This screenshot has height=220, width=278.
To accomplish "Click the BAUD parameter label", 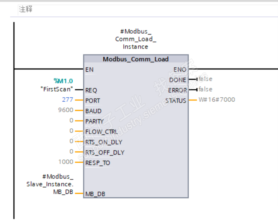I will coord(93,111).
